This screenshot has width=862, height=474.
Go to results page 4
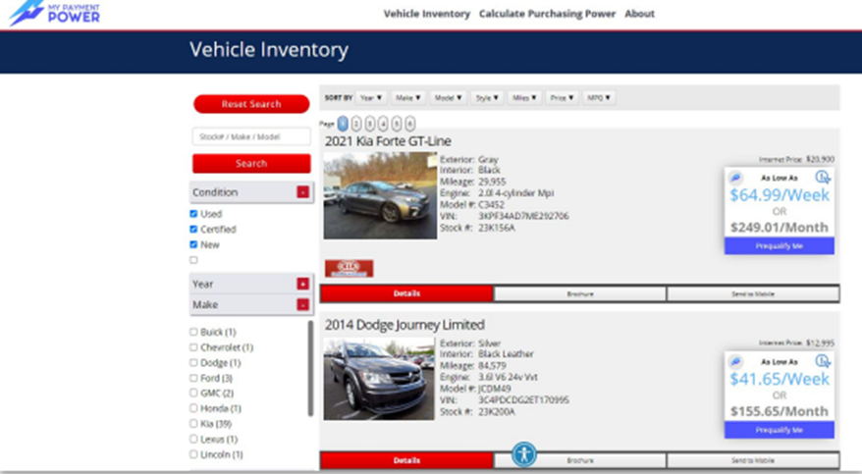(x=383, y=124)
